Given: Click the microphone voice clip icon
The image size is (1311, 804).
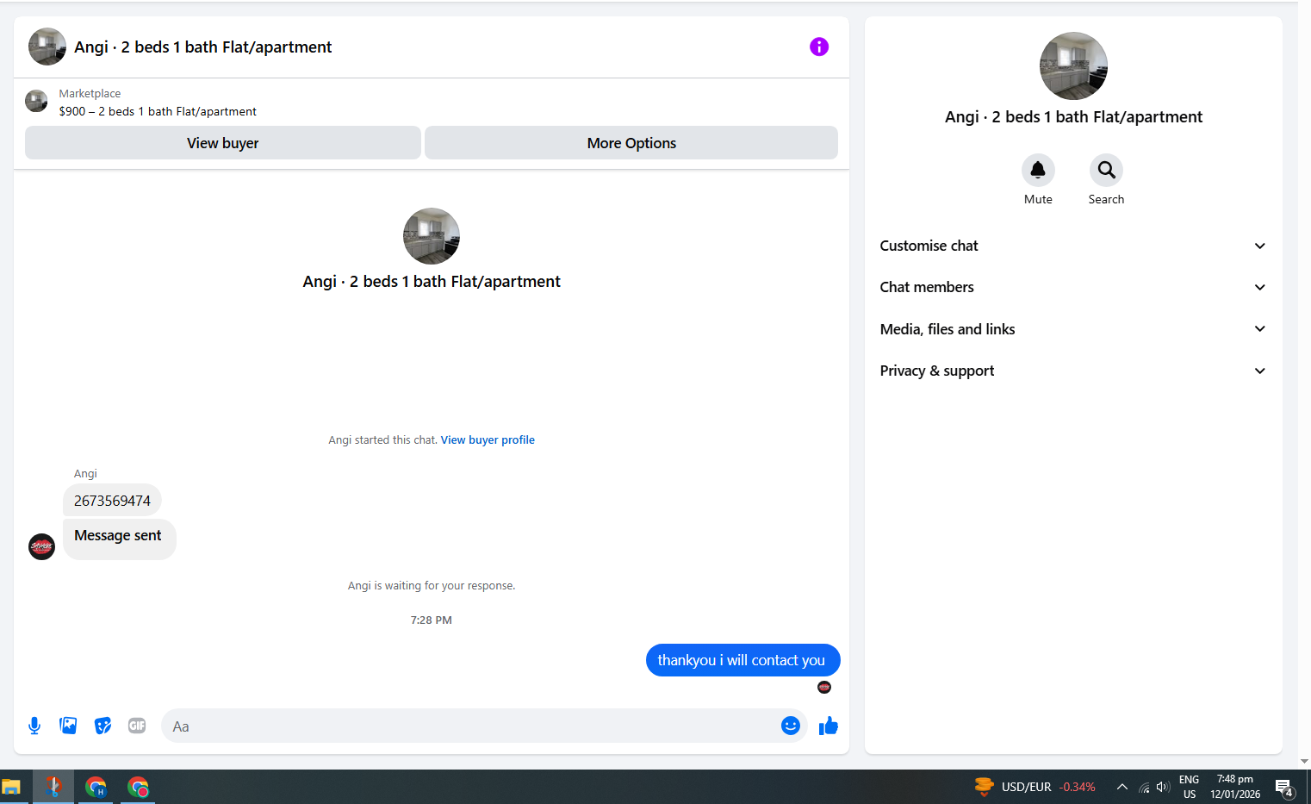Looking at the screenshot, I should click(34, 726).
